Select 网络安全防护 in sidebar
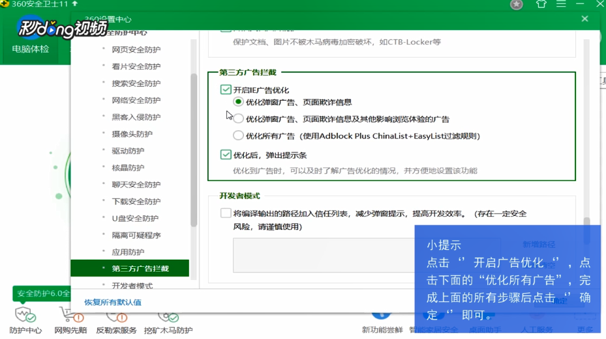 (136, 100)
